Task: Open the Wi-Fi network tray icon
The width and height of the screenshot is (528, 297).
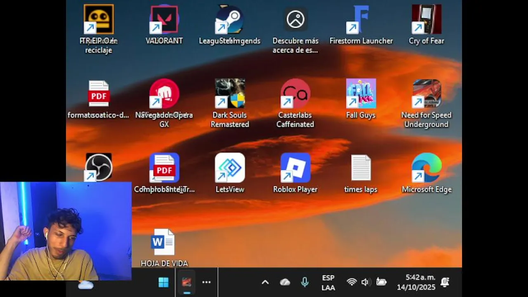Action: pos(351,282)
